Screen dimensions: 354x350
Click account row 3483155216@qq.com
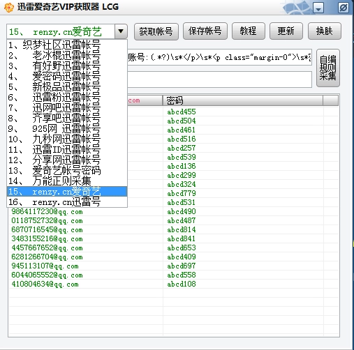click(47, 239)
